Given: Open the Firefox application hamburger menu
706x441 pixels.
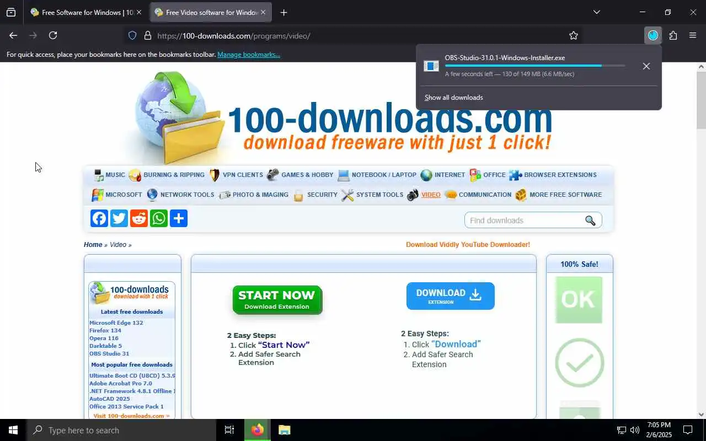Looking at the screenshot, I should 693,35.
